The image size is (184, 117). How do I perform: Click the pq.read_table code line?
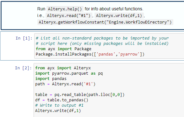coord(80,95)
